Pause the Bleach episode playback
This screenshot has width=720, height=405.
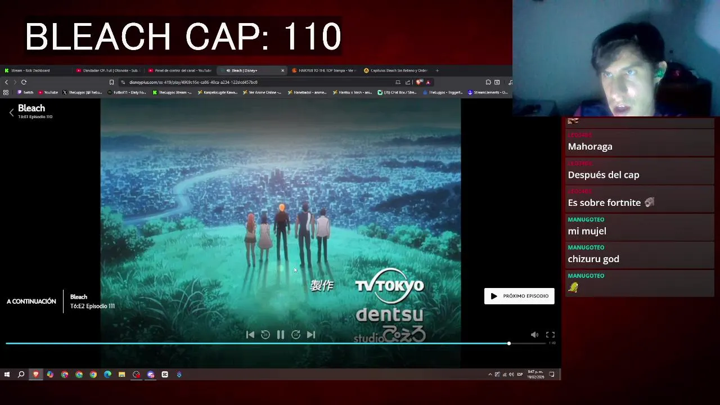pyautogui.click(x=280, y=335)
